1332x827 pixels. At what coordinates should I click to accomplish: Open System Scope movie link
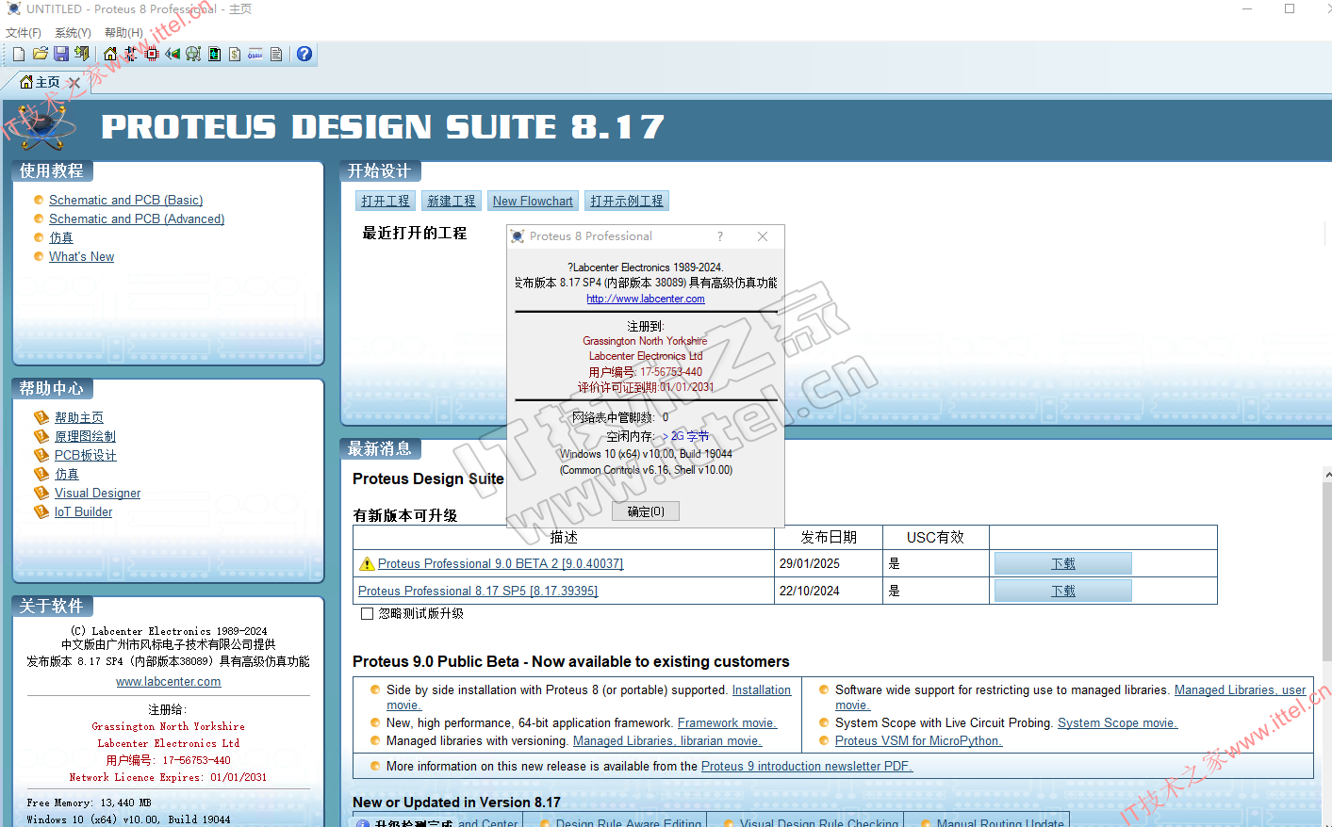click(1117, 722)
